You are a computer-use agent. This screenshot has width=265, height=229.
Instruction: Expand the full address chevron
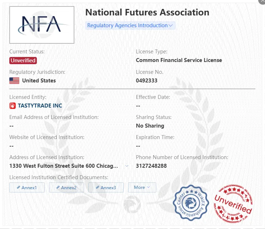point(127,166)
